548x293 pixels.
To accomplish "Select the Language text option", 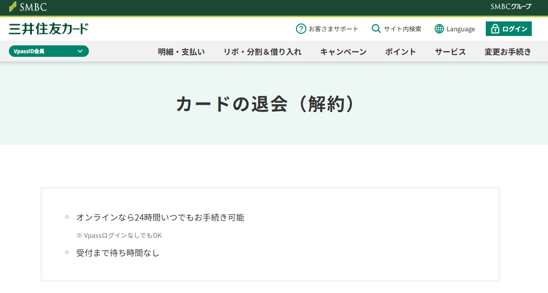I will 461,29.
